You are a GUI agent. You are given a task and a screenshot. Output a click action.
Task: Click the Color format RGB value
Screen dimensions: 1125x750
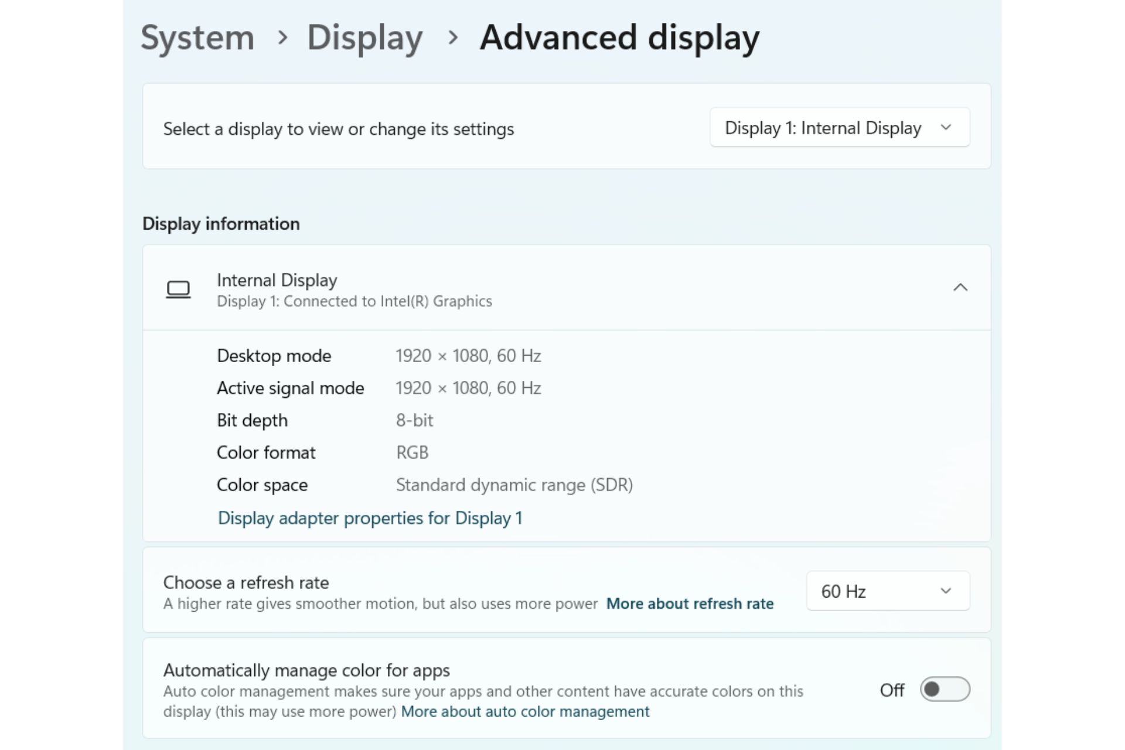coord(412,452)
